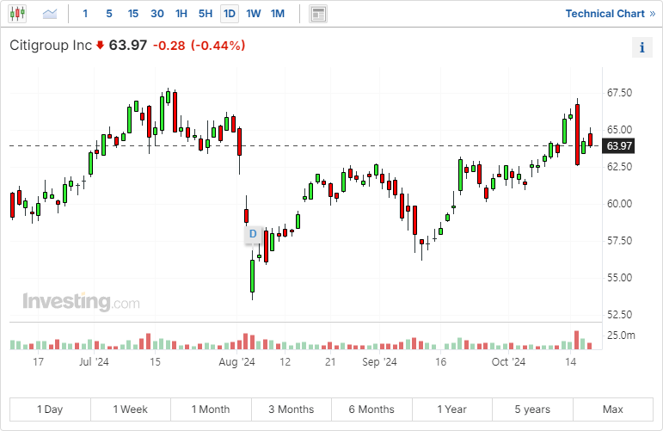
Task: Switch to the 1W interval
Action: [254, 14]
